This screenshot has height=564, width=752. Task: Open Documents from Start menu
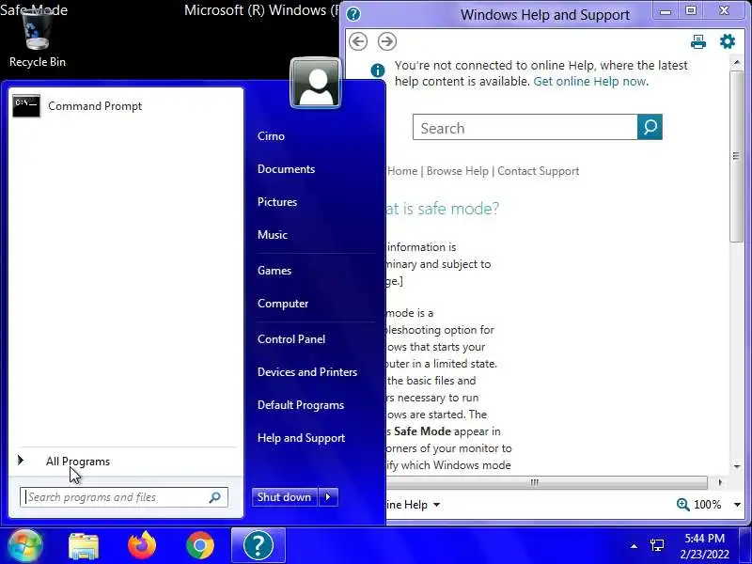point(287,169)
